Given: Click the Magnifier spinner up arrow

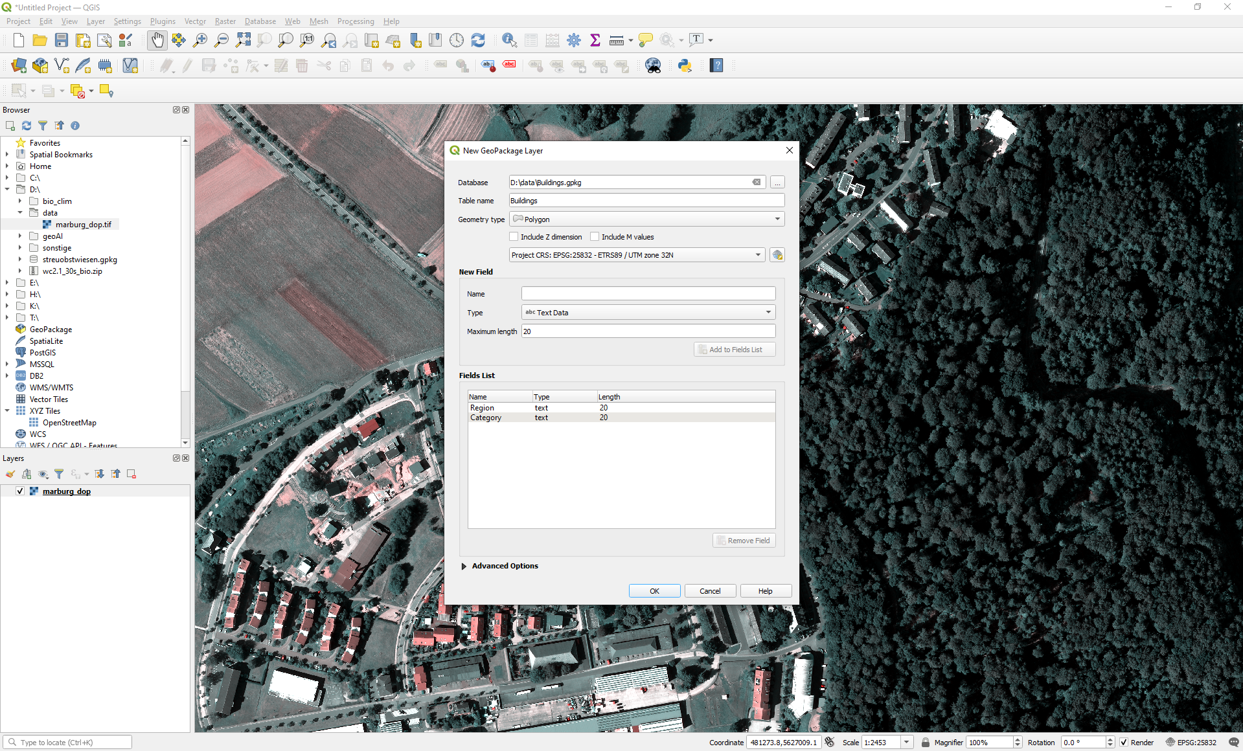Looking at the screenshot, I should tap(1018, 739).
